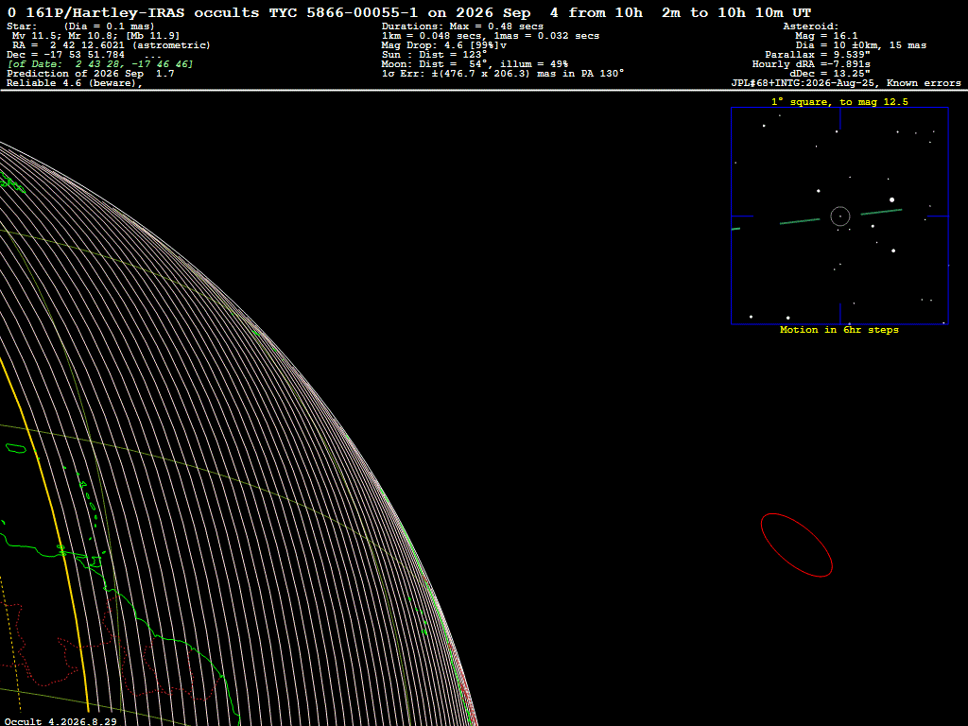This screenshot has height=726, width=968.
Task: Select the title line naming 161P/Hartley-IRAS
Action: (409, 12)
